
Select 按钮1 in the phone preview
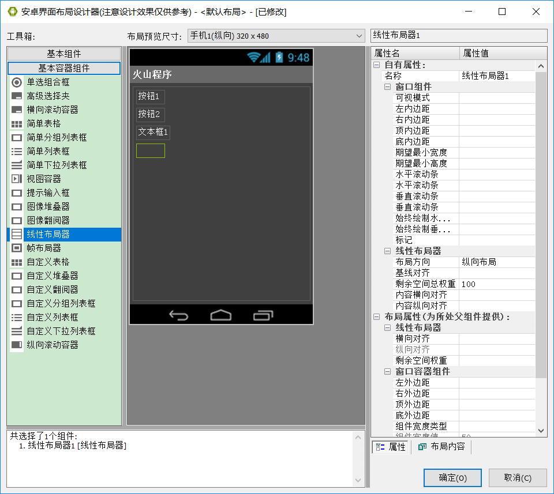click(151, 96)
